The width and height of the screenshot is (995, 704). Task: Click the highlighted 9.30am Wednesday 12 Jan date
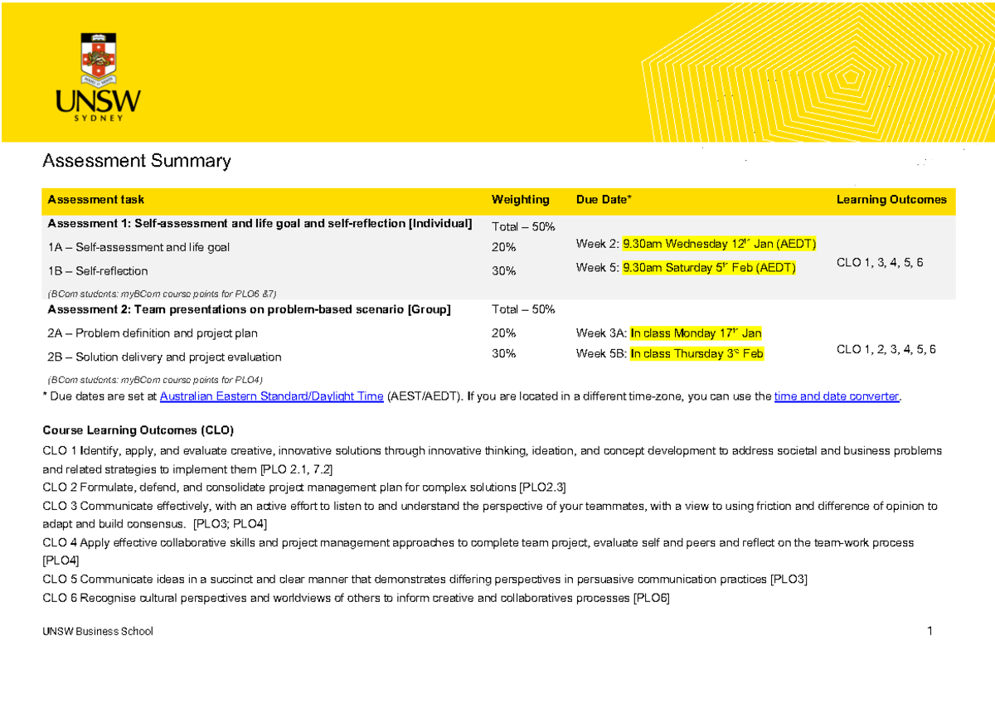pos(720,244)
